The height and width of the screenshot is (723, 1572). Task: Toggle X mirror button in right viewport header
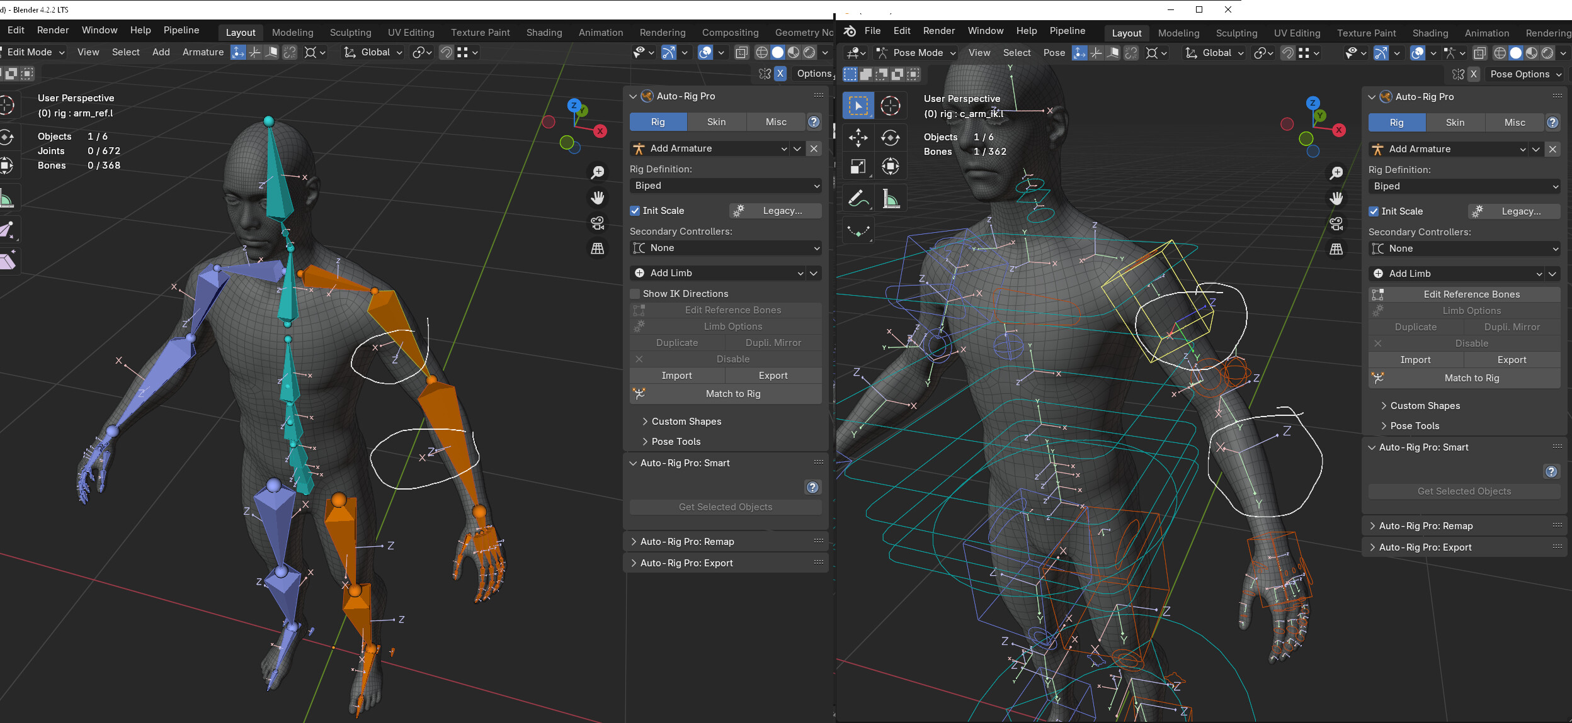[x=1474, y=74]
